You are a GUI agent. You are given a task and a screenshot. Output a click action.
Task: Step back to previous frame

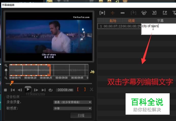click(20, 90)
